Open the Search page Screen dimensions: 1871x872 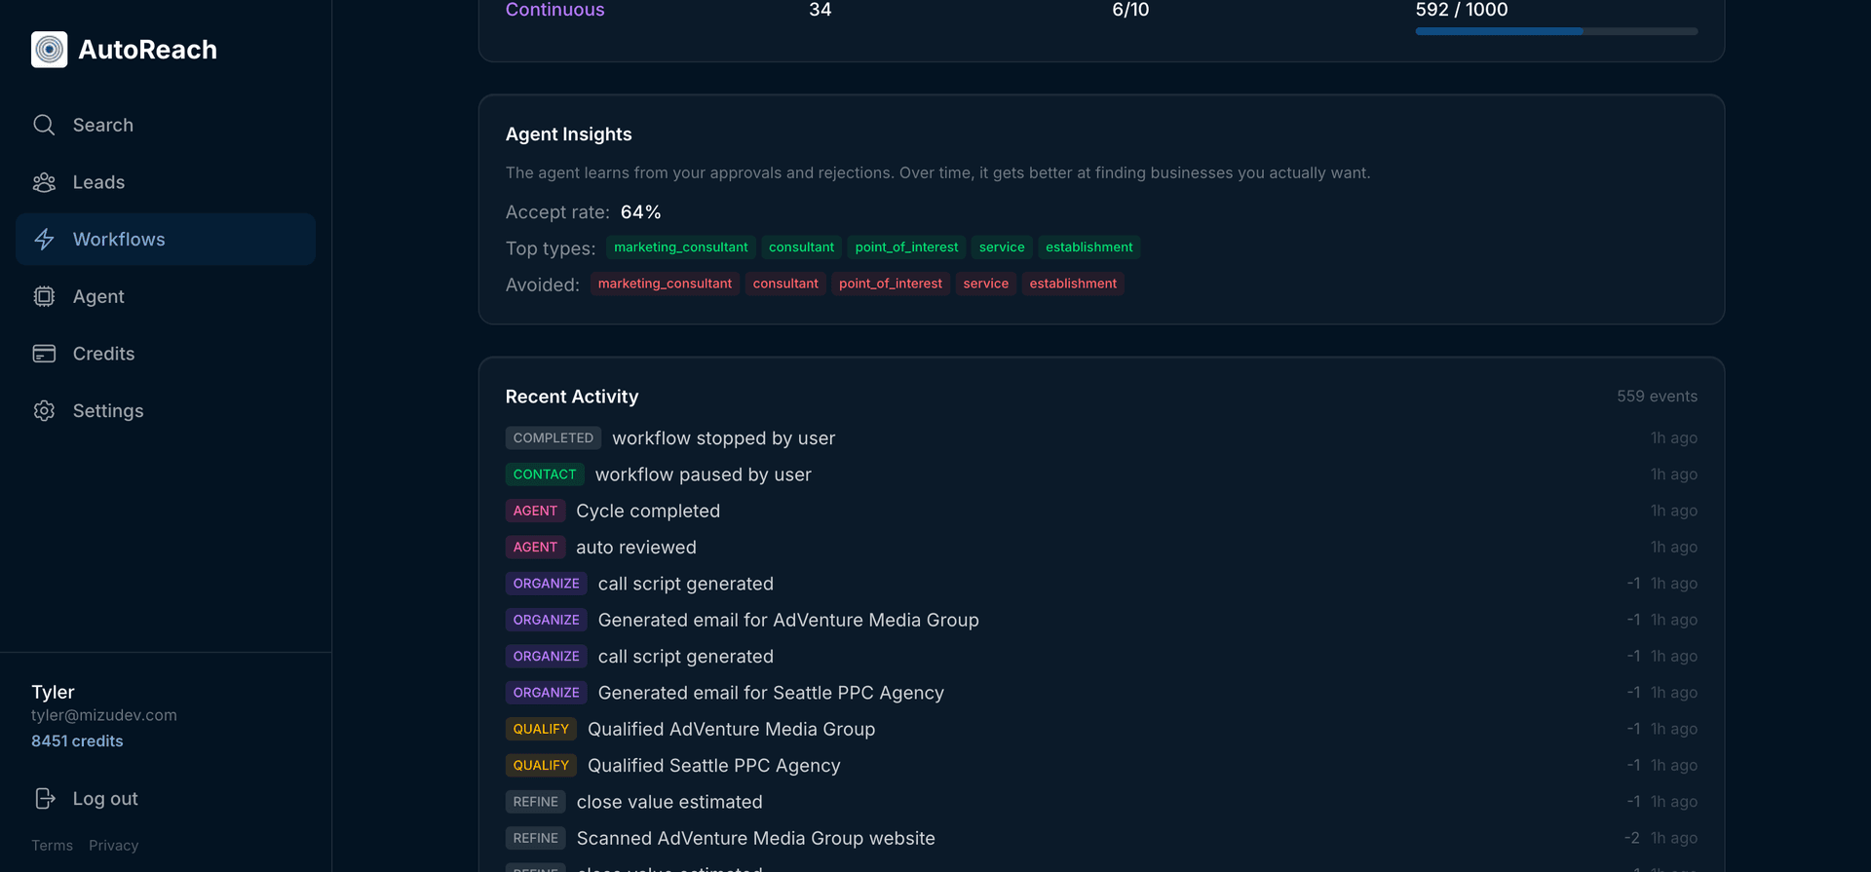click(166, 125)
